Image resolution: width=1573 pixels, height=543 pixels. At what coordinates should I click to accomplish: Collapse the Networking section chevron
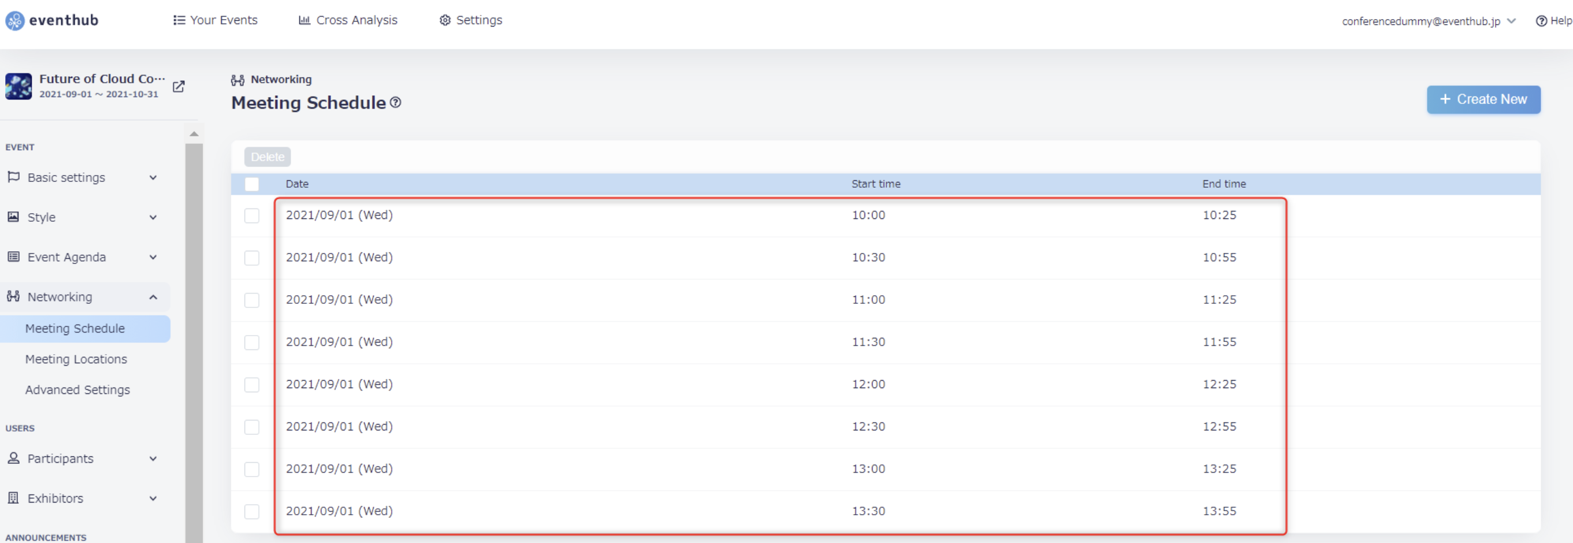153,297
